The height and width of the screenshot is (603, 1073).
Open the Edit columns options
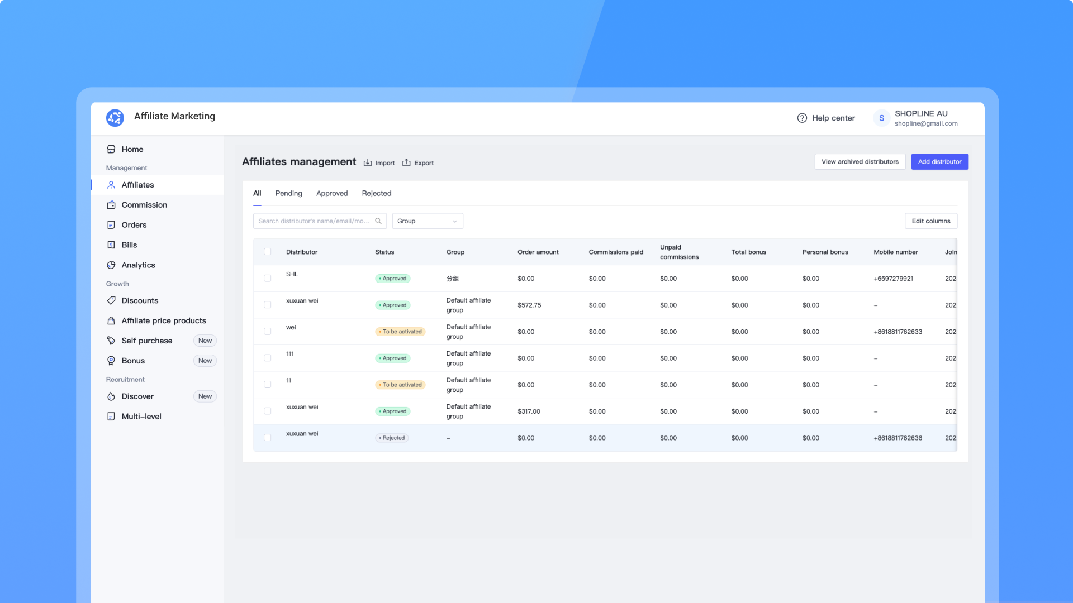tap(930, 221)
